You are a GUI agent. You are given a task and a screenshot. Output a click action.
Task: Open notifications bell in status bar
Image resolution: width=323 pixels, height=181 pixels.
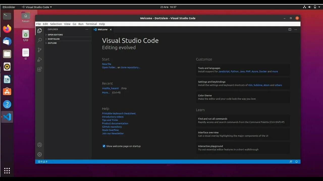click(297, 162)
